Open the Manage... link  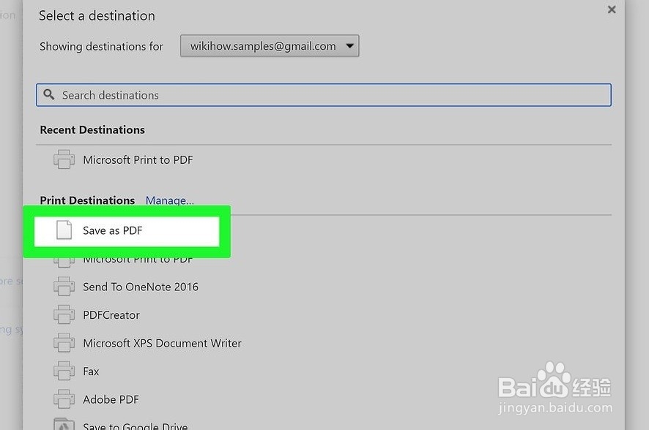[x=170, y=200]
